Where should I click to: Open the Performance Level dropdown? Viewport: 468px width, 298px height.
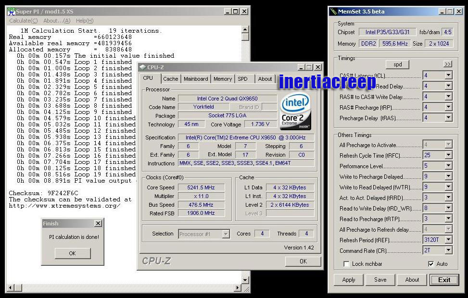click(448, 165)
